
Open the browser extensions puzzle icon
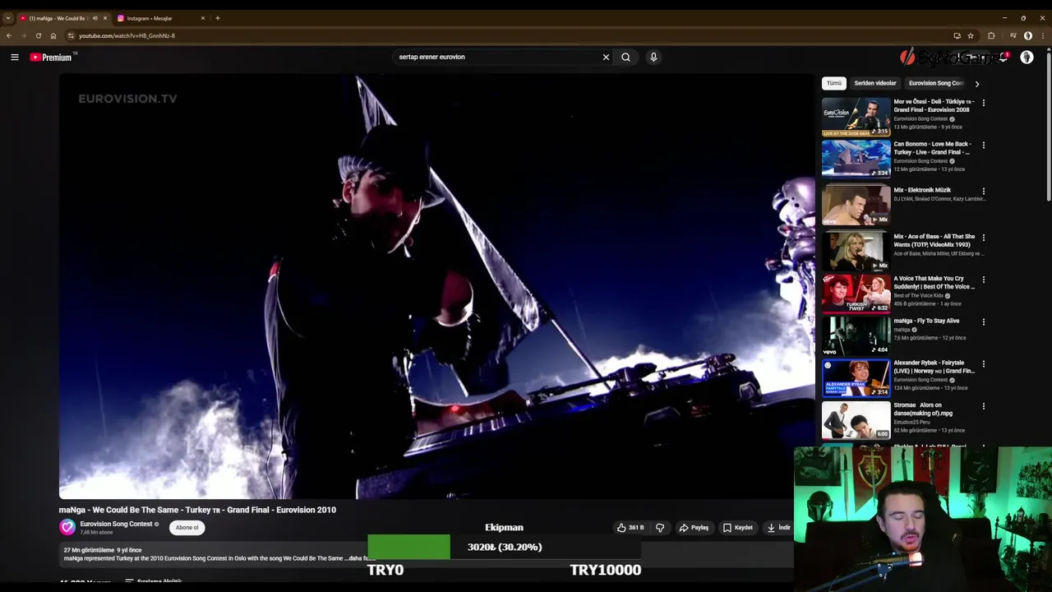tap(991, 35)
